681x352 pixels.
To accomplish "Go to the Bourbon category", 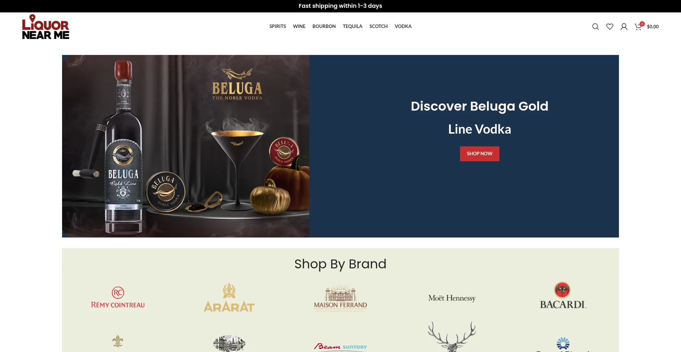I will pyautogui.click(x=324, y=27).
